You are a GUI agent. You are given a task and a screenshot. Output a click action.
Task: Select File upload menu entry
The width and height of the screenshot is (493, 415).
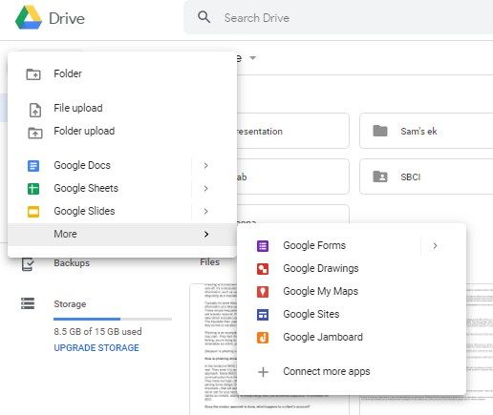(122, 109)
